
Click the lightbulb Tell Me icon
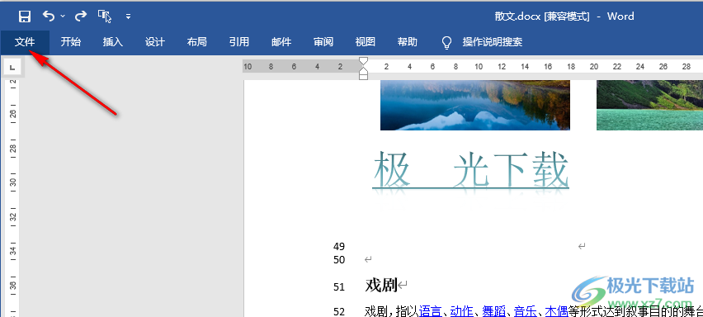(446, 43)
